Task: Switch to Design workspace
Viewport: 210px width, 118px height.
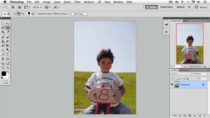Action: point(180,7)
